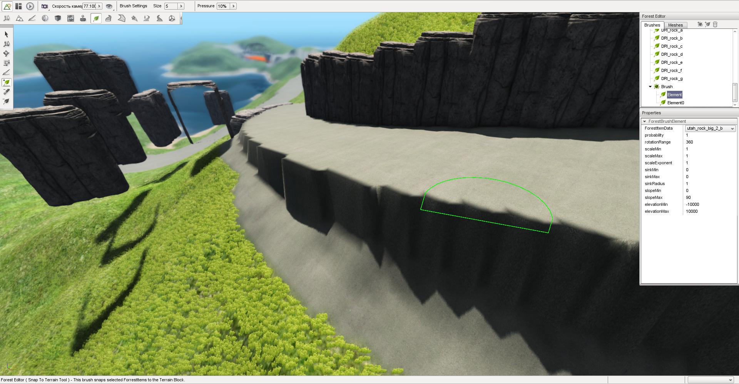The width and height of the screenshot is (739, 384).
Task: Delete selected brush with trash icon
Action: [715, 25]
